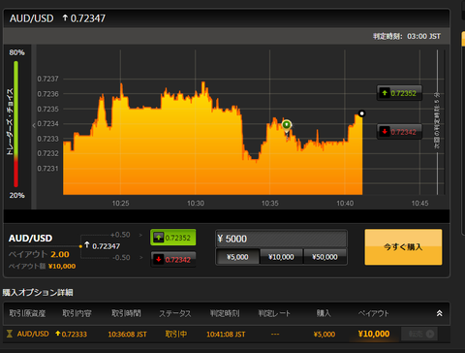Click the 取引内容 column header
465x353 pixels.
77,313
